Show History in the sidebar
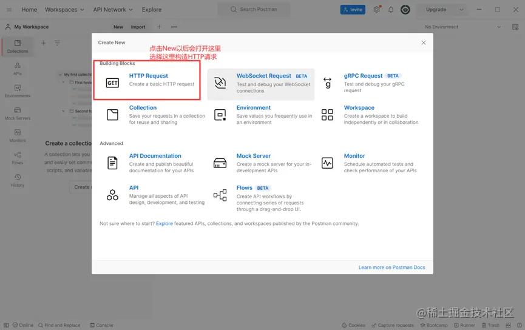 [x=18, y=180]
